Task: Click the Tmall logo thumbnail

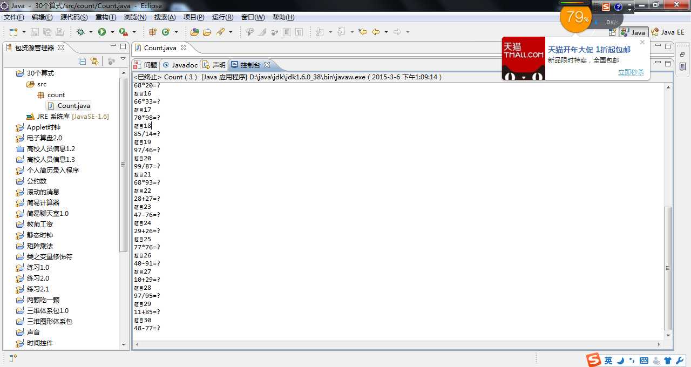Action: click(524, 58)
